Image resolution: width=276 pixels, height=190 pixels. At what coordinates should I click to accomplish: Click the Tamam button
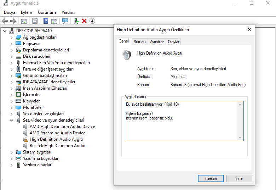click(211, 179)
